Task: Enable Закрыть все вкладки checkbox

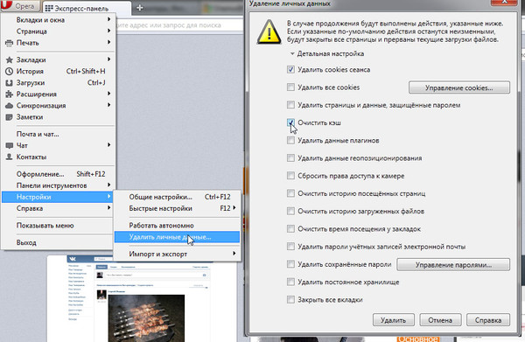Action: [290, 300]
